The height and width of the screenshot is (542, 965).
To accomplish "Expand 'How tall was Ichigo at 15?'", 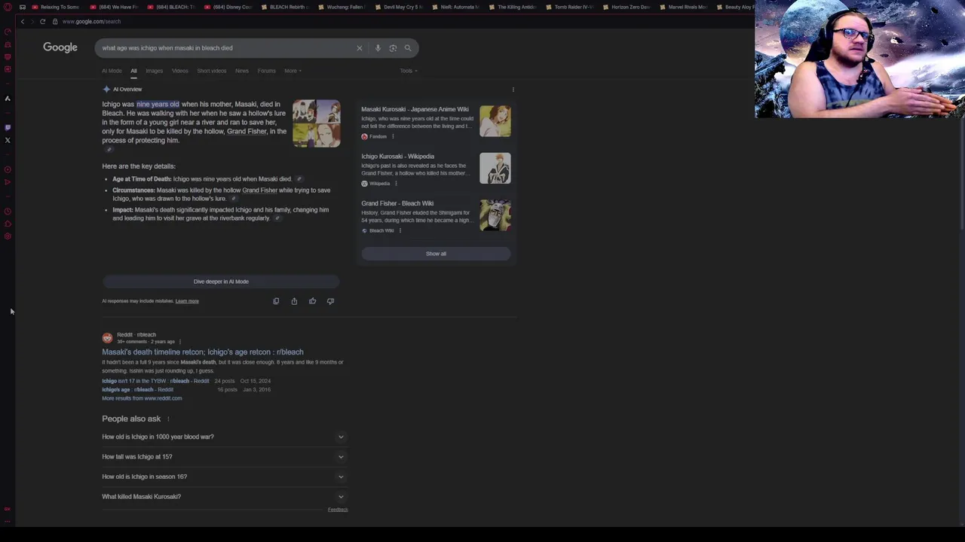I will coord(223,457).
